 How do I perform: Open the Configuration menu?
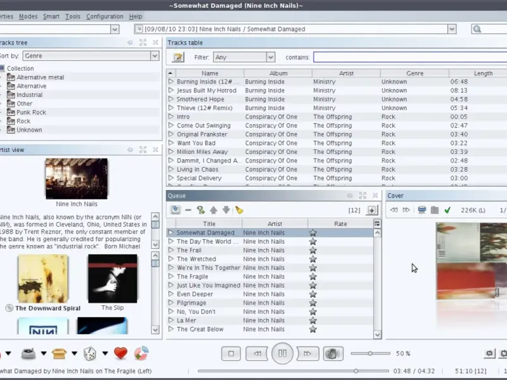105,16
